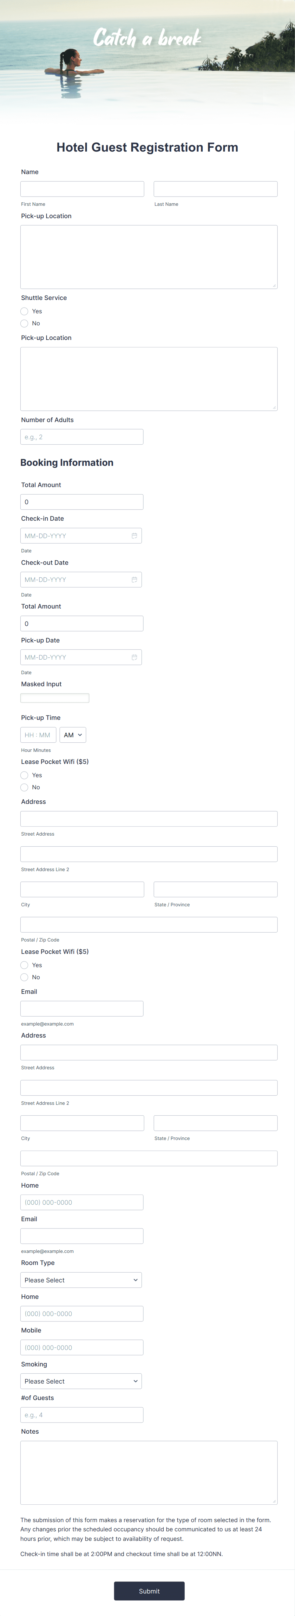Image resolution: width=295 pixels, height=1616 pixels.
Task: Open the Pick-up Date calendar picker
Action: point(134,657)
